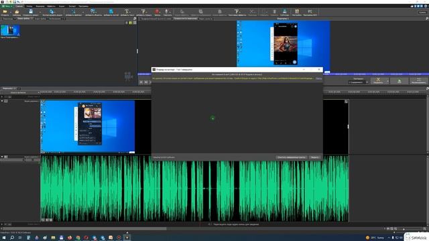The width and height of the screenshot is (429, 241).
Task: Select the Video Files bin tab
Action: (24, 19)
